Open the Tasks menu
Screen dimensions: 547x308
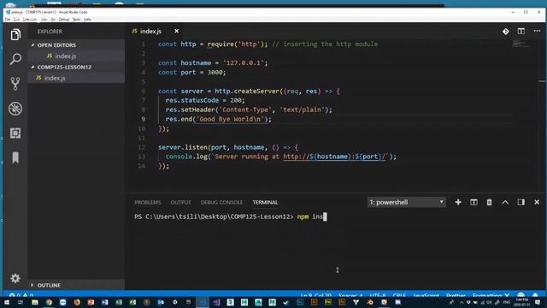click(76, 20)
